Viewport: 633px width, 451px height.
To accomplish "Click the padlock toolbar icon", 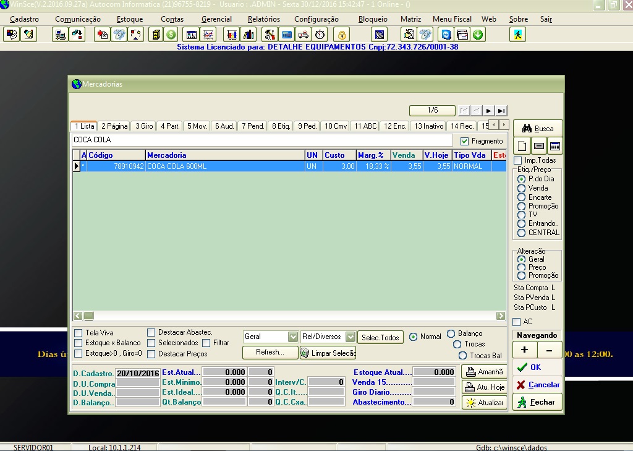I will click(x=342, y=35).
